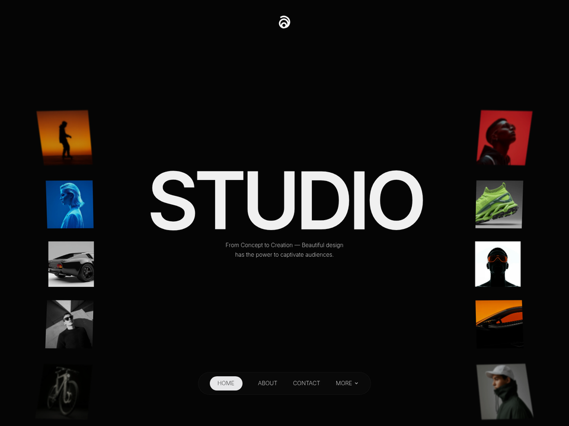Open the dark bicycle thumbnail
Viewport: 569px width, 426px height.
pos(64,392)
